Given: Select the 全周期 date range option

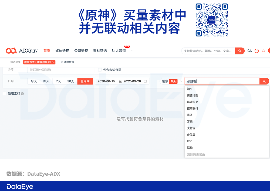Looking at the screenshot, I should (85, 81).
